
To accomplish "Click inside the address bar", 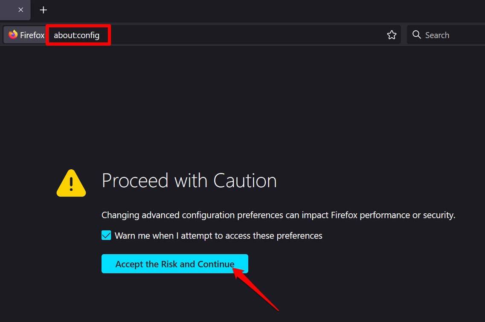I will [x=213, y=35].
